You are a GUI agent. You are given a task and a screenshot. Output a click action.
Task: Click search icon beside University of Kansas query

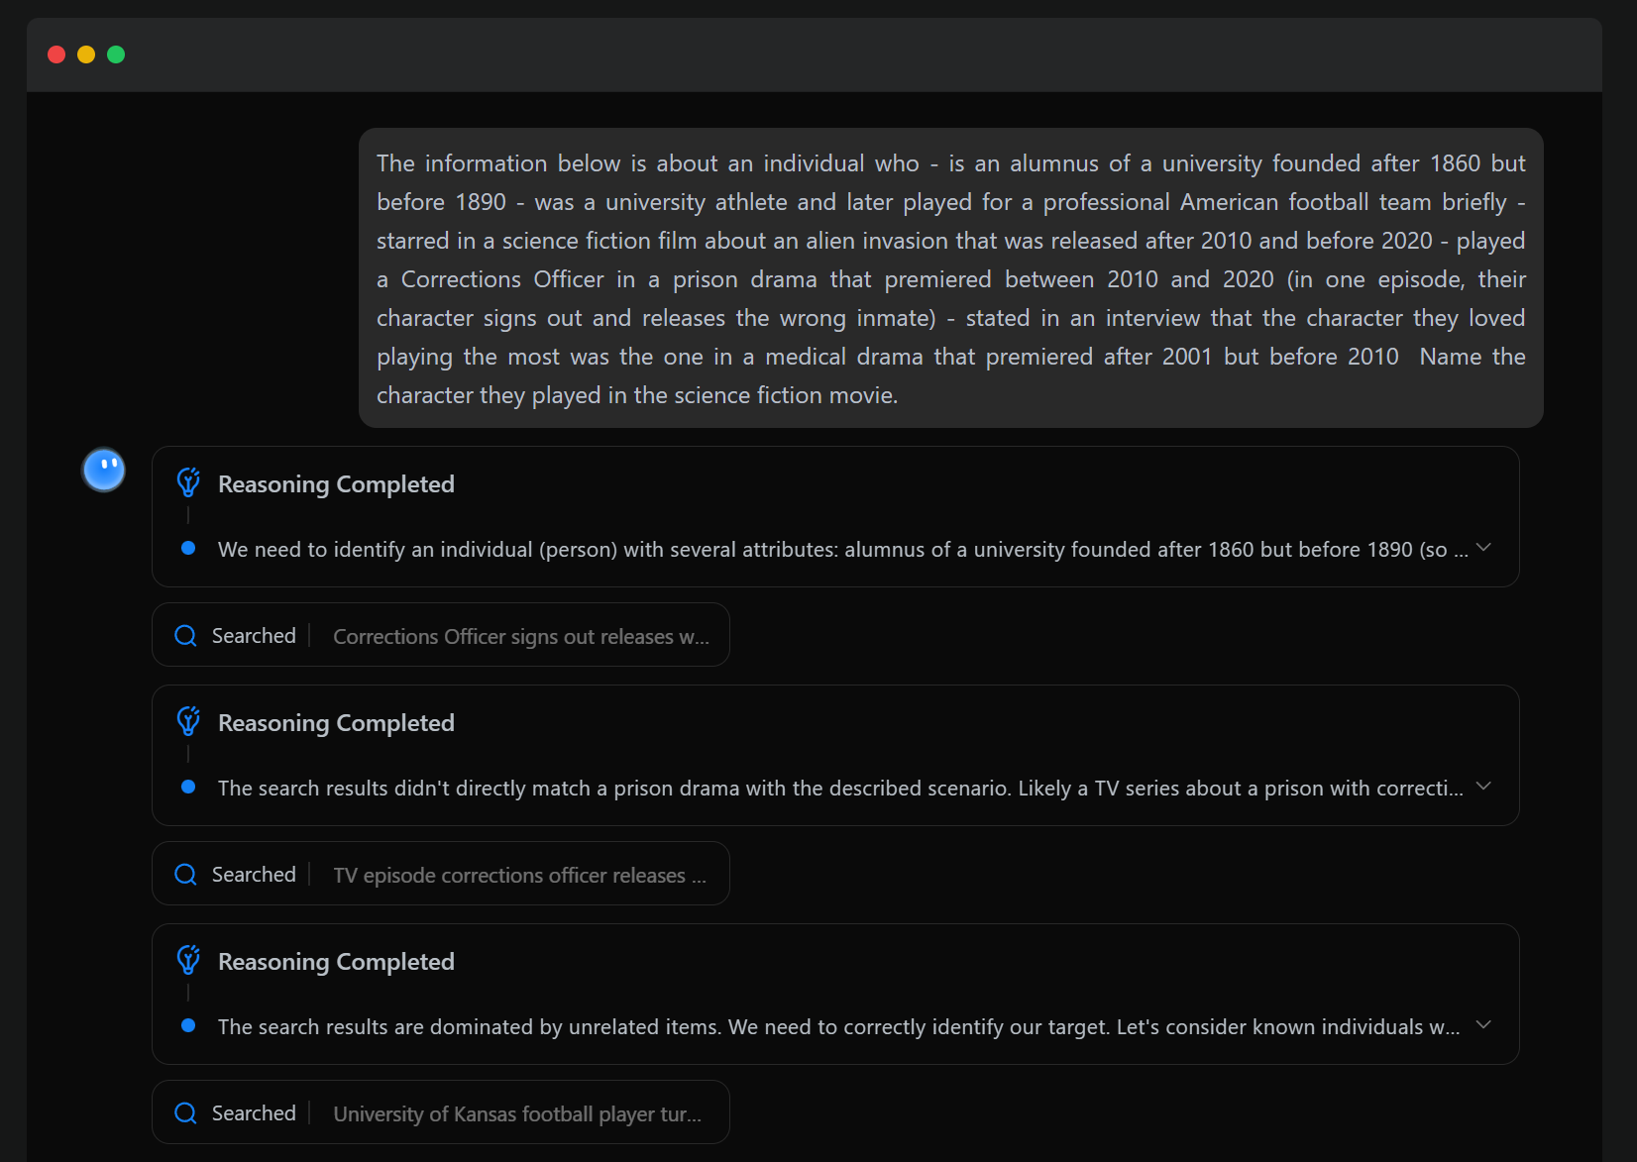(185, 1113)
